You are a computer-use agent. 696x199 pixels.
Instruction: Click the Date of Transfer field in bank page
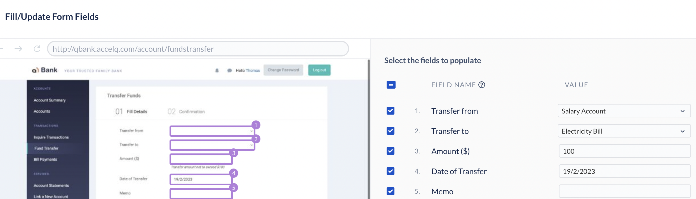click(x=201, y=179)
